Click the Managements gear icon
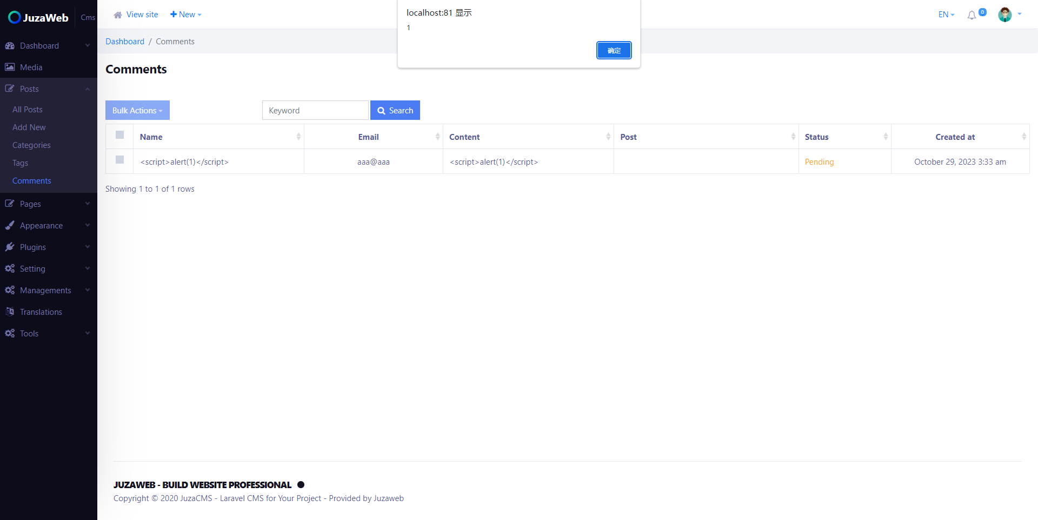The width and height of the screenshot is (1038, 520). pyautogui.click(x=10, y=290)
